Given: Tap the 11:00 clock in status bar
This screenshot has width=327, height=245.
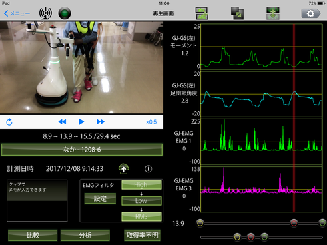Looking at the screenshot, I should coord(164,3).
